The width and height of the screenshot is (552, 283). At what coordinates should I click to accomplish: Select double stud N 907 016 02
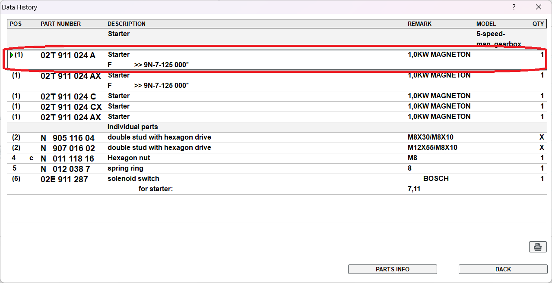coord(67,148)
